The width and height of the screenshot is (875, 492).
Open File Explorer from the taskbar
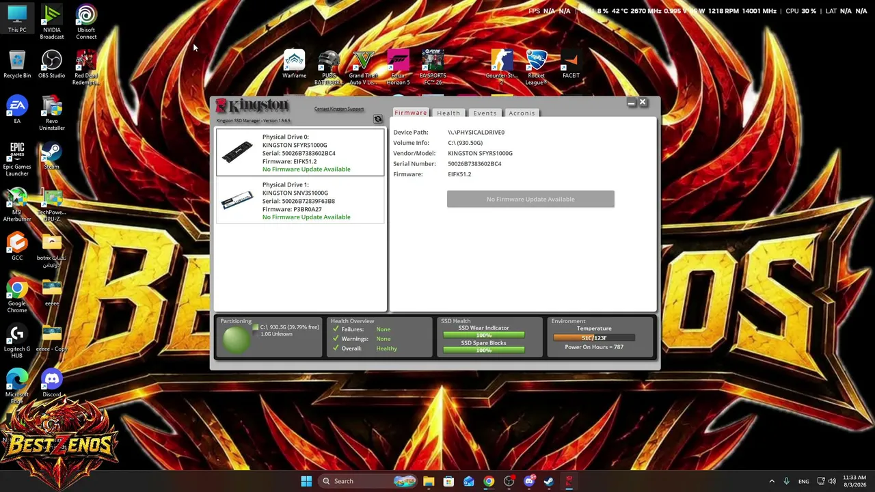coord(429,481)
